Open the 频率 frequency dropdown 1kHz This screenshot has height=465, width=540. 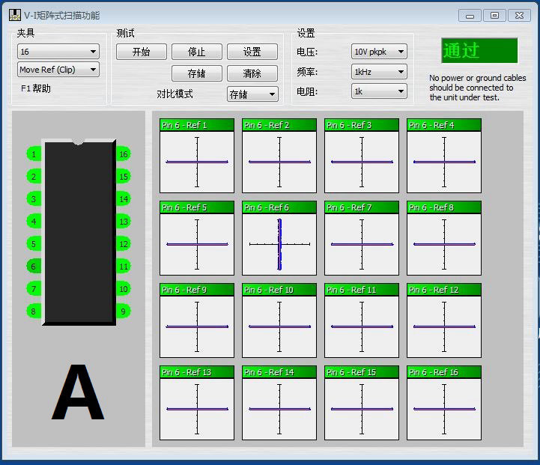(379, 72)
